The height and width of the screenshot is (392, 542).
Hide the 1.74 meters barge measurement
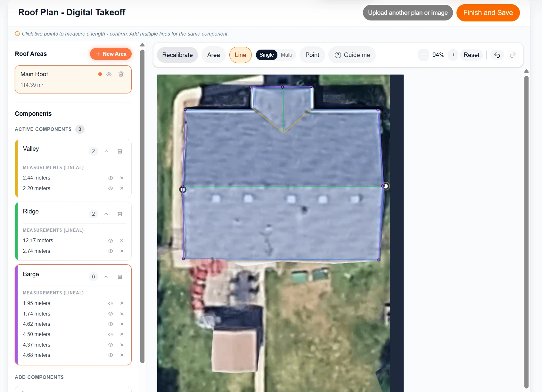click(x=111, y=314)
